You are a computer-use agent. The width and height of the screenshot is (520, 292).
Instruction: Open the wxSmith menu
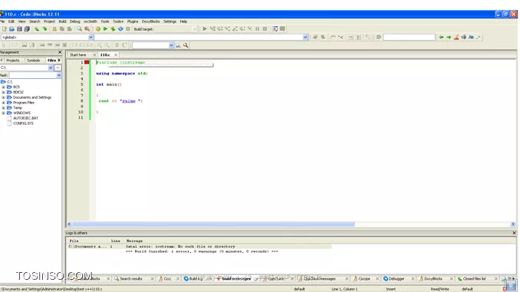(x=91, y=21)
